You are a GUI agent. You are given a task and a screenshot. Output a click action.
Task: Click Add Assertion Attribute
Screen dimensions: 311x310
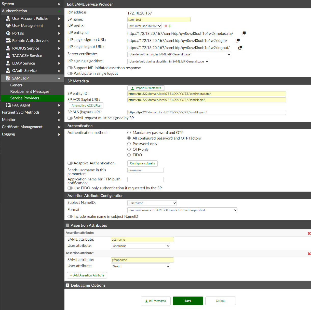tap(87, 275)
